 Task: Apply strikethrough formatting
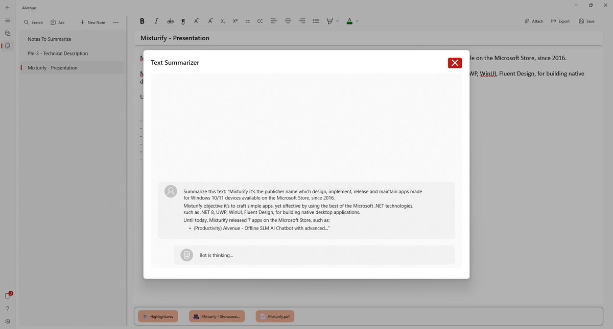[171, 21]
